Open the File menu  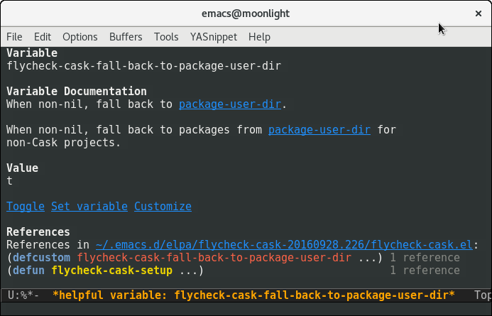[x=14, y=37]
